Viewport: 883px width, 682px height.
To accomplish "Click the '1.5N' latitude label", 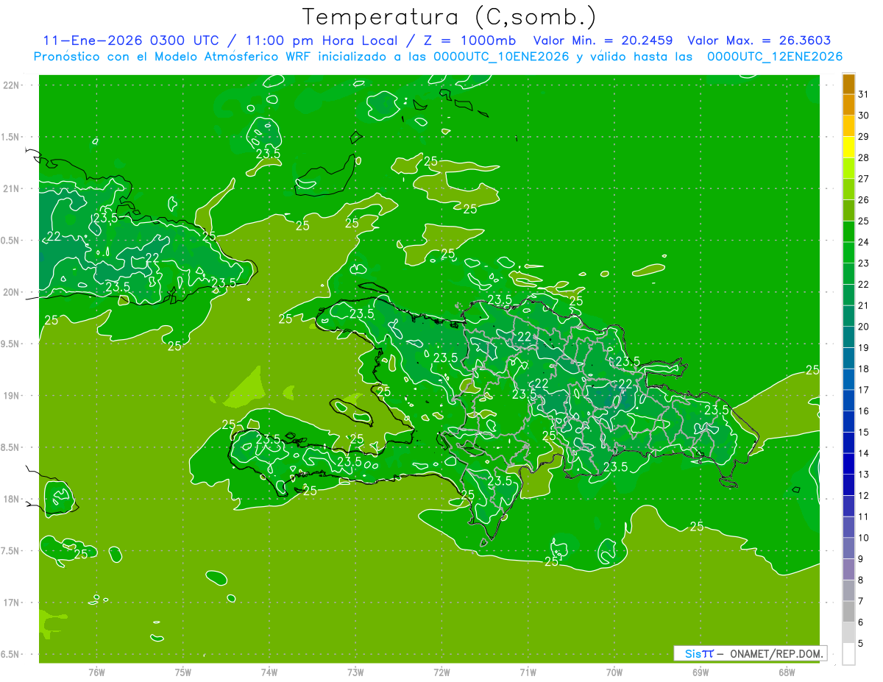I will (11, 137).
